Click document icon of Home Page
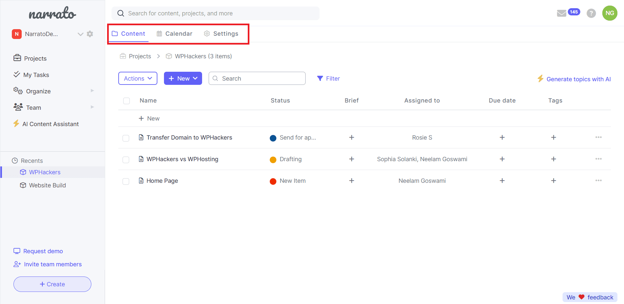The width and height of the screenshot is (624, 304). [x=141, y=181]
